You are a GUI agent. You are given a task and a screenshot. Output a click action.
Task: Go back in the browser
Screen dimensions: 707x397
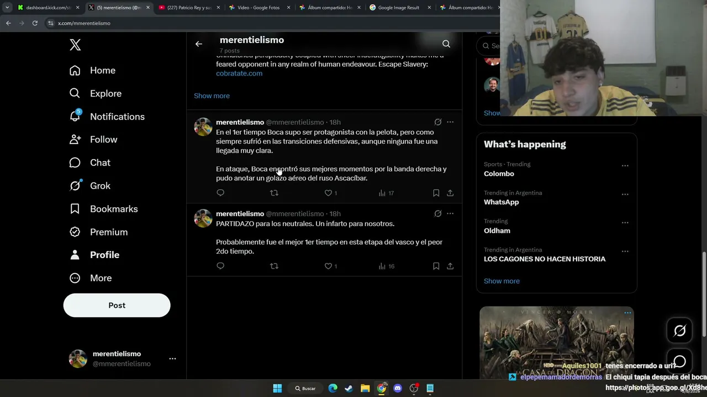pos(8,23)
